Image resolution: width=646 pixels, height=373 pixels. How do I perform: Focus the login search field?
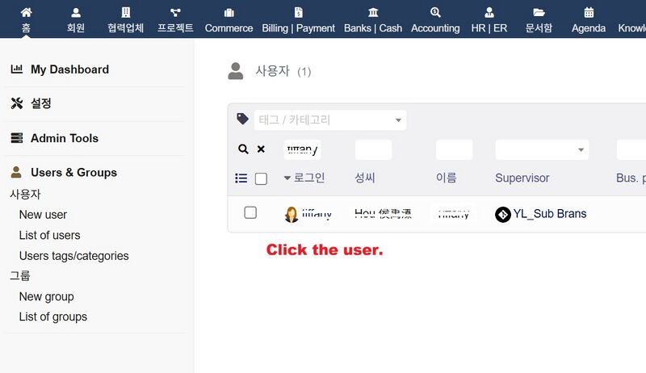pyautogui.click(x=302, y=150)
